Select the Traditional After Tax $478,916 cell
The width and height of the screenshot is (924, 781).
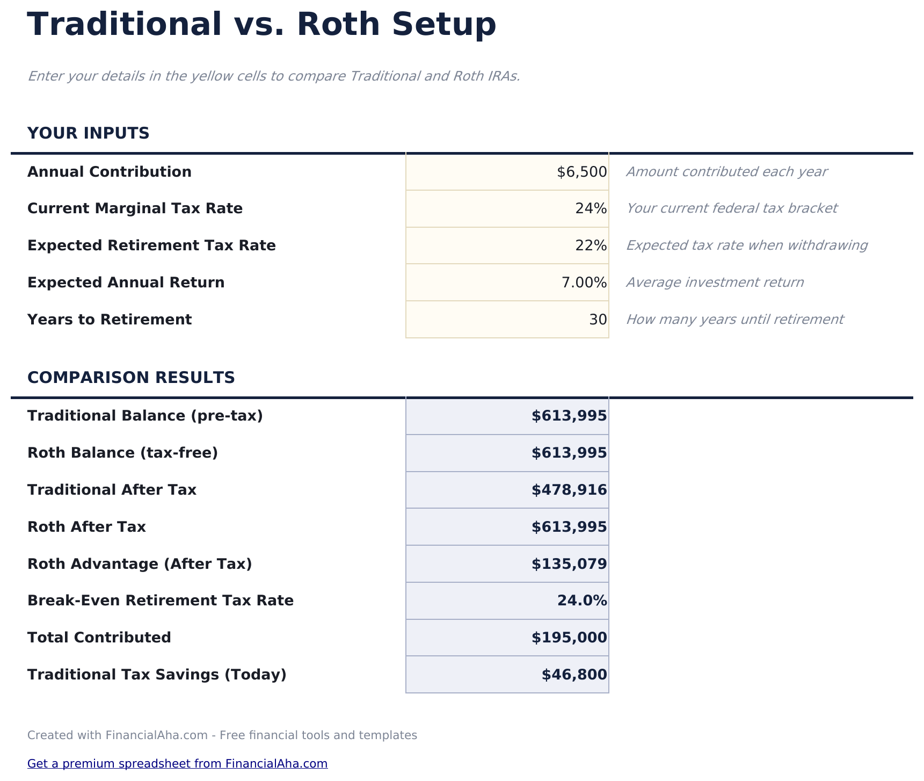point(507,490)
